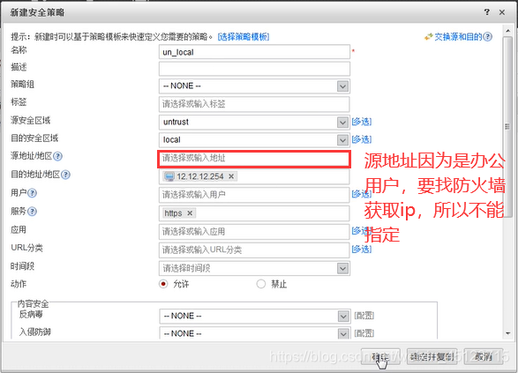This screenshot has width=518, height=373.
Task: Click the 交换源和目的 swap icon
Action: point(429,37)
